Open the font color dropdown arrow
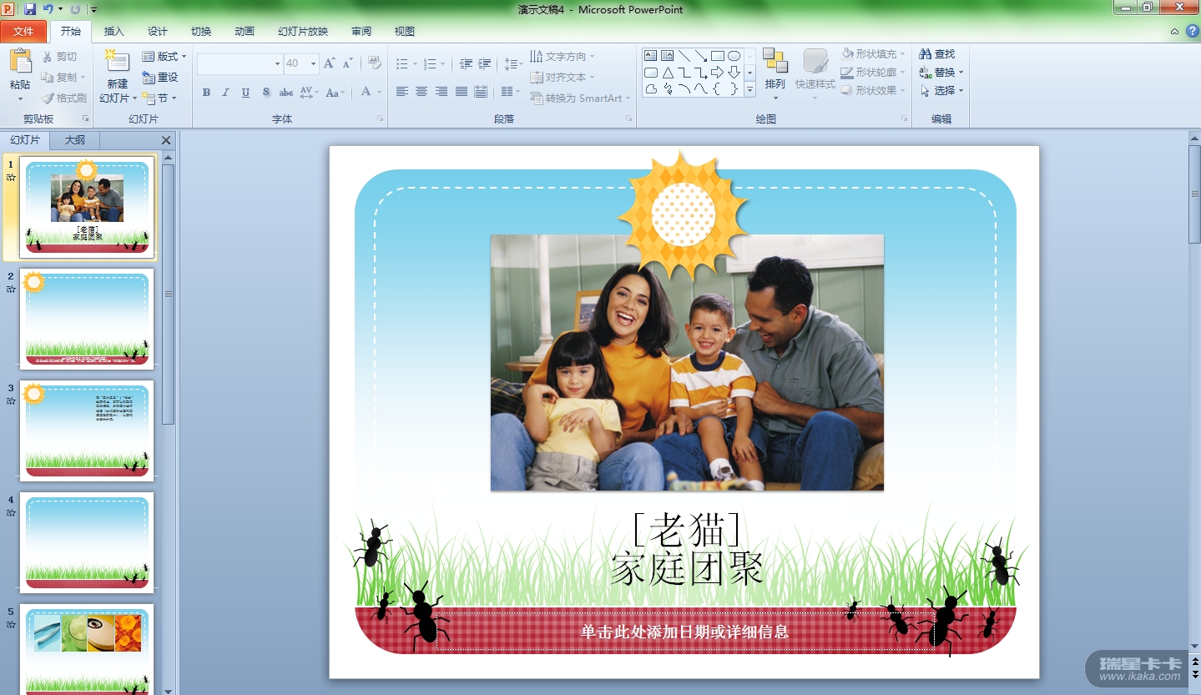The height and width of the screenshot is (695, 1201). click(x=378, y=93)
